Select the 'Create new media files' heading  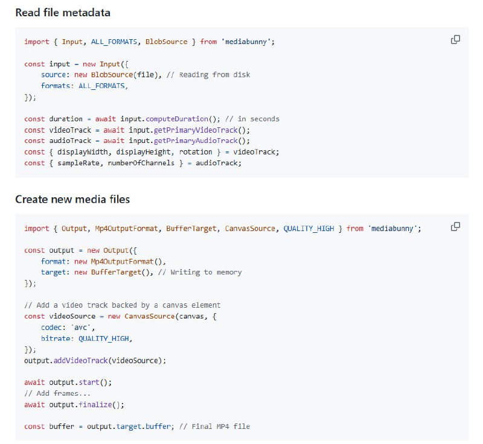pyautogui.click(x=72, y=200)
